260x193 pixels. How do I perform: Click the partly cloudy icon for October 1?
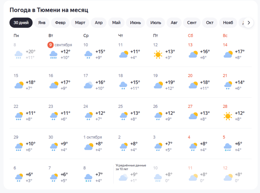click(88, 147)
